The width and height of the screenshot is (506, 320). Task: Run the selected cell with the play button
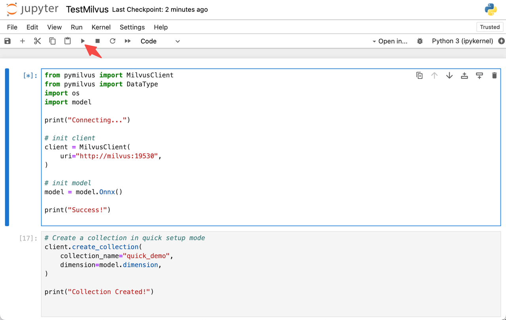pyautogui.click(x=83, y=41)
